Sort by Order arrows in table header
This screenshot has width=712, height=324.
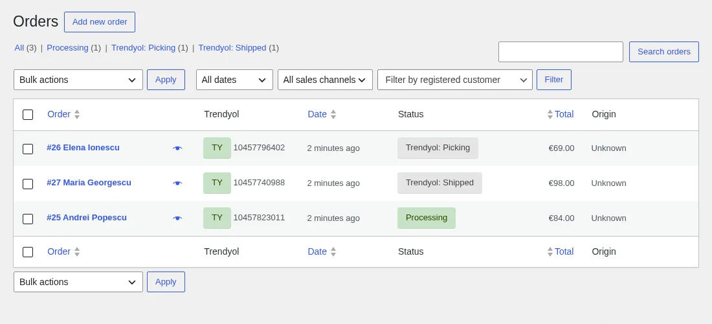(x=77, y=115)
